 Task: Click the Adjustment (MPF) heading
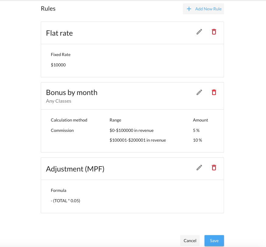(75, 169)
